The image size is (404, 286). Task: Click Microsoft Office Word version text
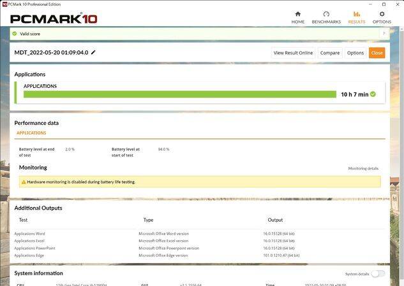pos(163,234)
